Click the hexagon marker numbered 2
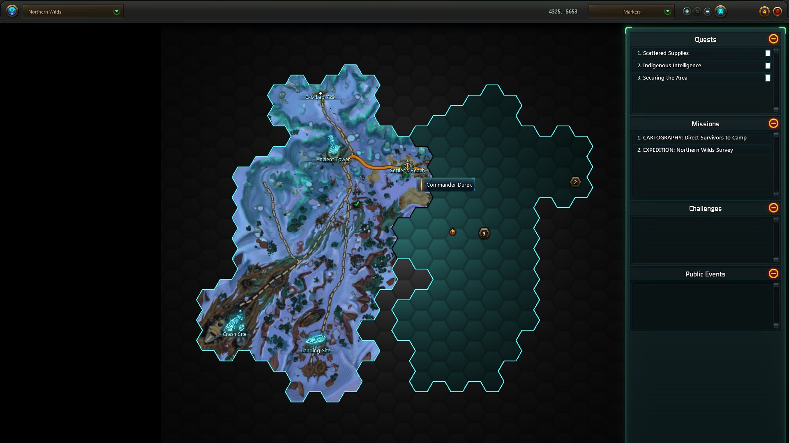 575,182
